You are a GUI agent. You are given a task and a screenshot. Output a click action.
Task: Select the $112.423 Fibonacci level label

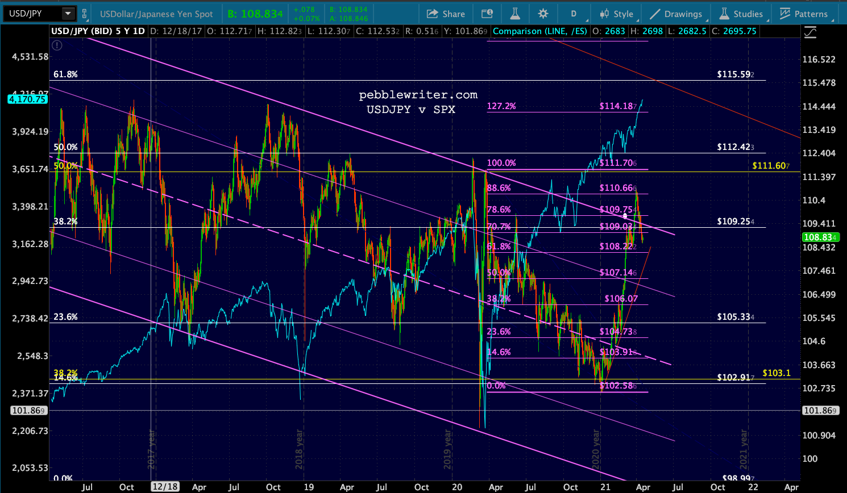[x=736, y=147]
